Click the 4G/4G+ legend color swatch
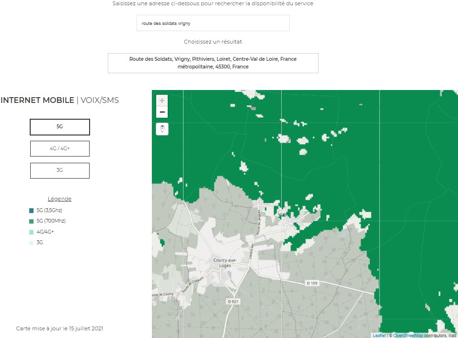This screenshot has height=338, width=458. [x=32, y=232]
